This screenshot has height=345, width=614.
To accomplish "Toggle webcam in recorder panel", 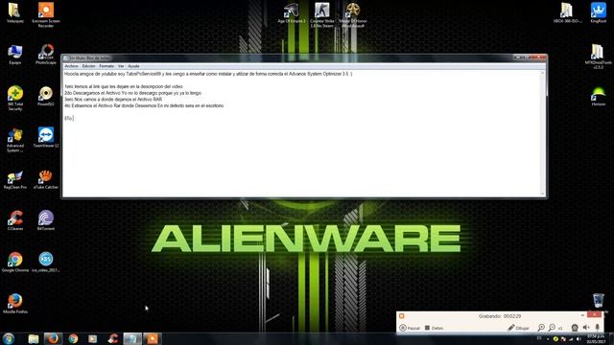I will (575, 328).
